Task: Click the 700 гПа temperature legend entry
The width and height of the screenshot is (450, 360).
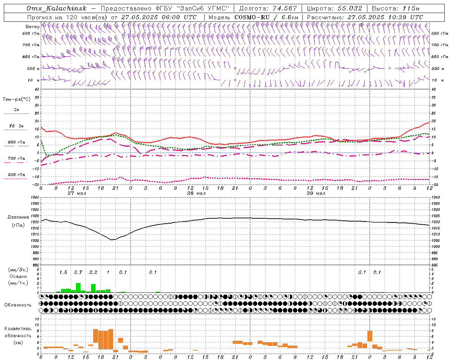Action: 16,159
